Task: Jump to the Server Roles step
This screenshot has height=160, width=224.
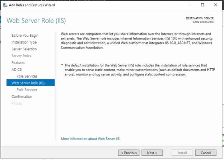Action: [21, 56]
